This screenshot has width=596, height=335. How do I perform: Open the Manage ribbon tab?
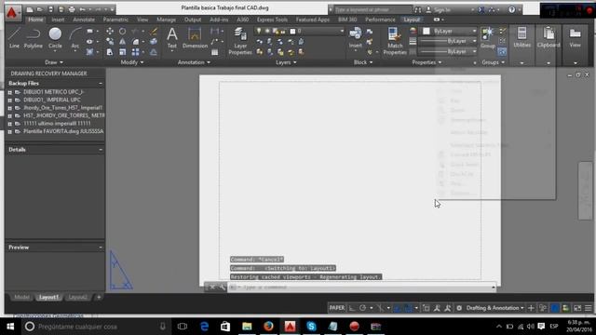166,20
